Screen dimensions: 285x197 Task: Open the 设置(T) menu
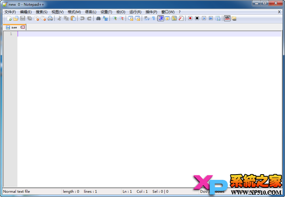(x=106, y=12)
